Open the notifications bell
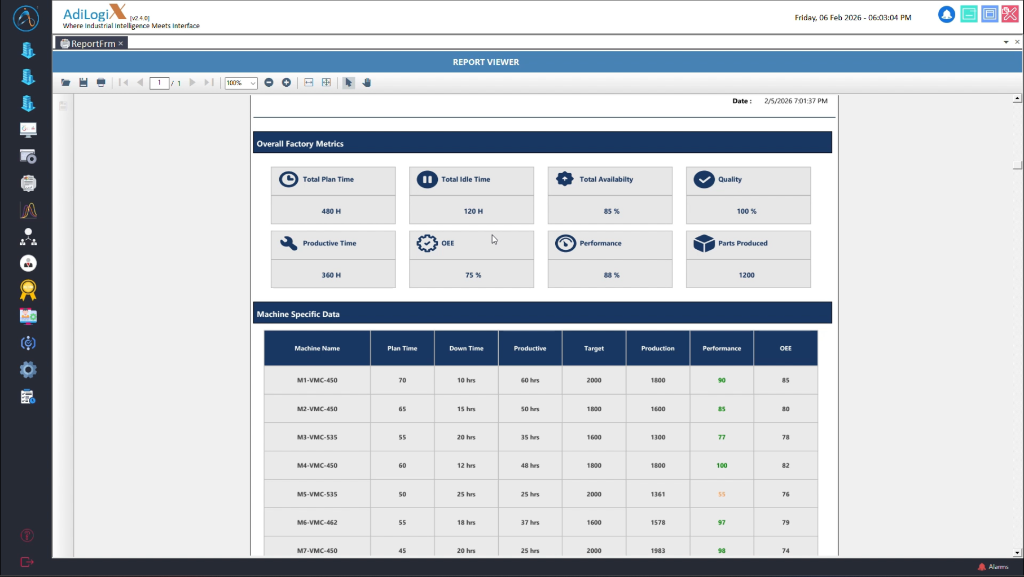Screen dimensions: 1024x577 946,15
